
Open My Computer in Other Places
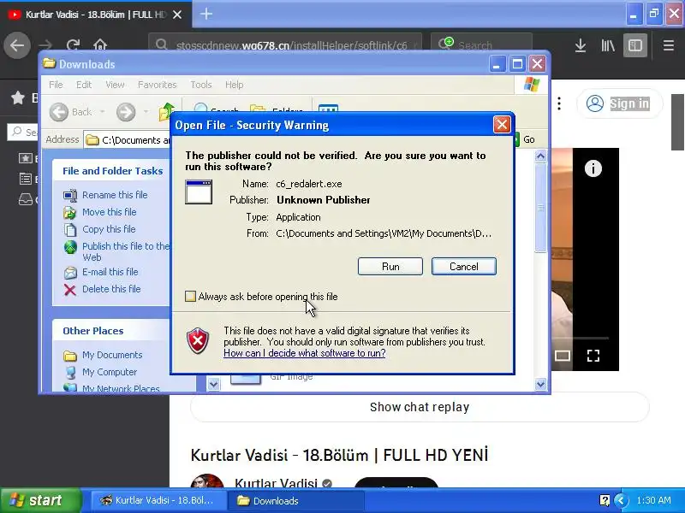pyautogui.click(x=110, y=372)
